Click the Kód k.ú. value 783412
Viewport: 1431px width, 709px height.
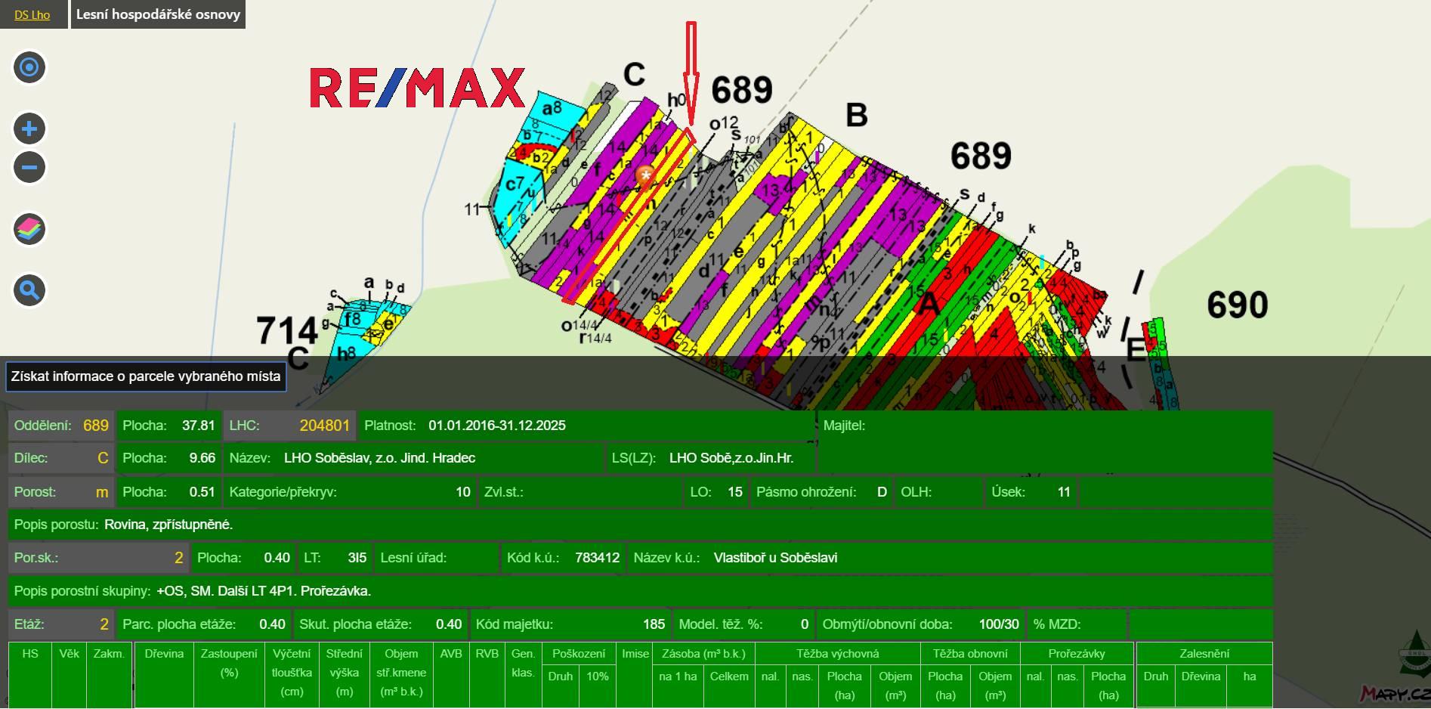(x=597, y=558)
